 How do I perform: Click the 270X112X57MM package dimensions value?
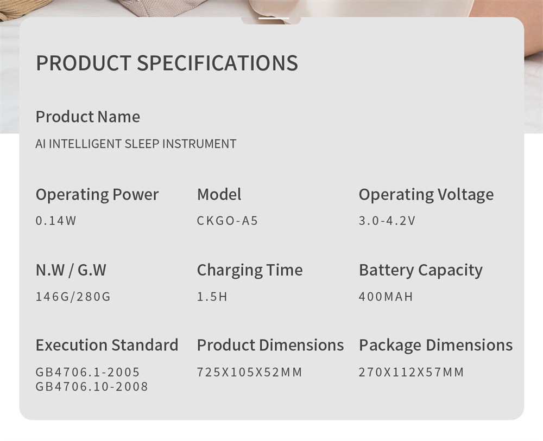click(411, 372)
